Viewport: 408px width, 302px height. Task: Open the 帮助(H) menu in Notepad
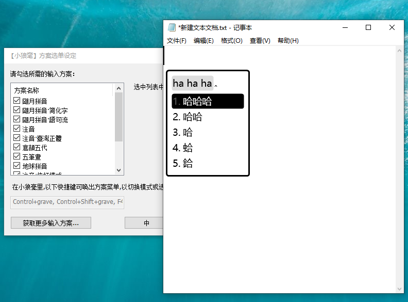[x=288, y=41]
